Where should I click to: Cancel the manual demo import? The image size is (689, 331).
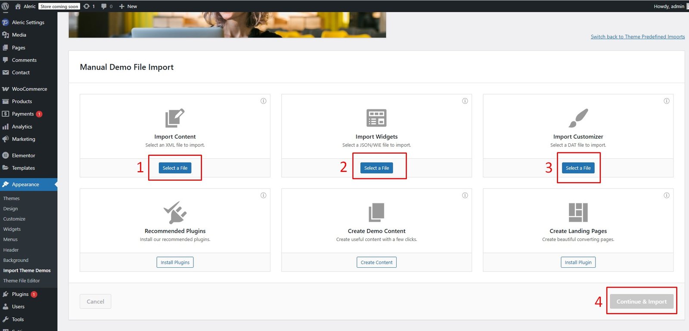point(95,301)
